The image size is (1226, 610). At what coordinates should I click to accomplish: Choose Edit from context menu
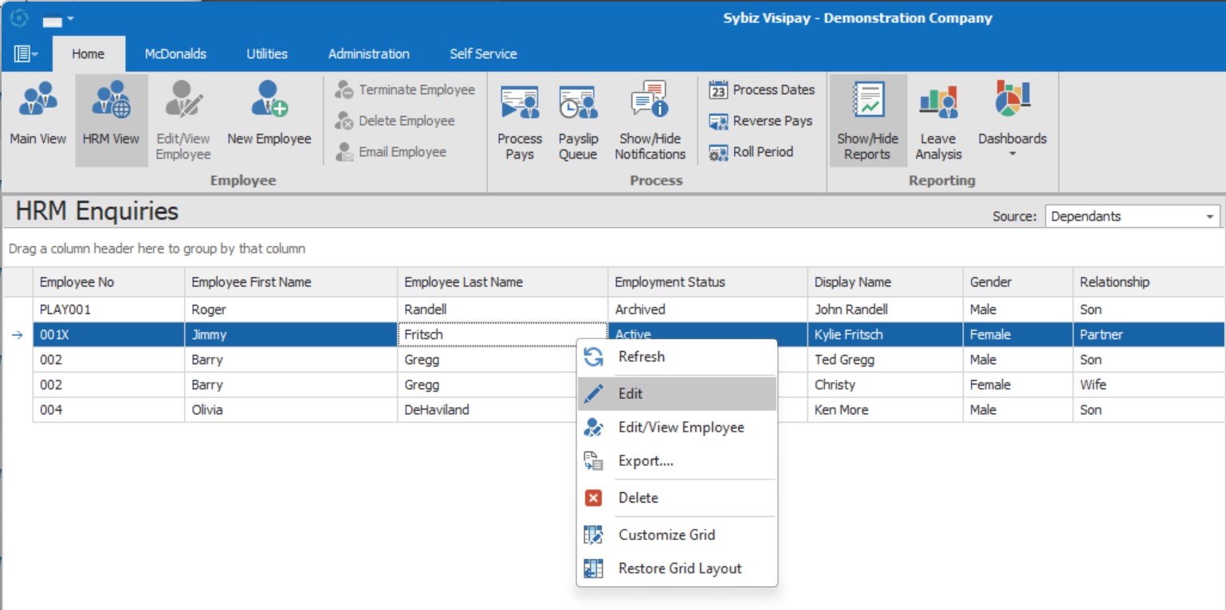630,393
